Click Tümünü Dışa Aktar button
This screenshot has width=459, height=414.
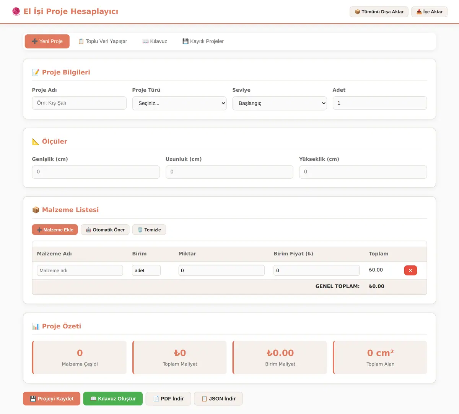click(379, 12)
